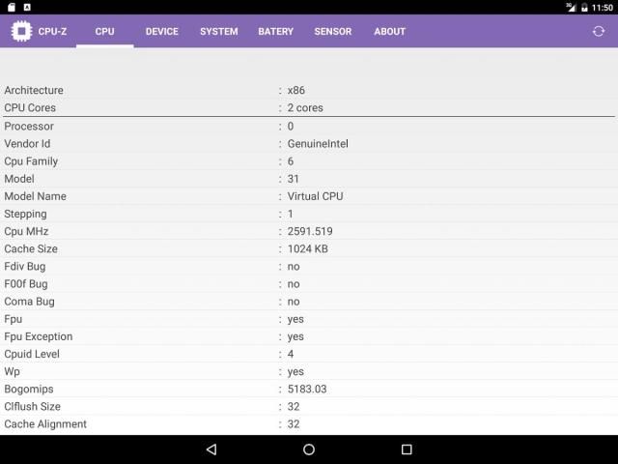The height and width of the screenshot is (464, 618).
Task: Select the CPU Cores row
Action: point(309,108)
